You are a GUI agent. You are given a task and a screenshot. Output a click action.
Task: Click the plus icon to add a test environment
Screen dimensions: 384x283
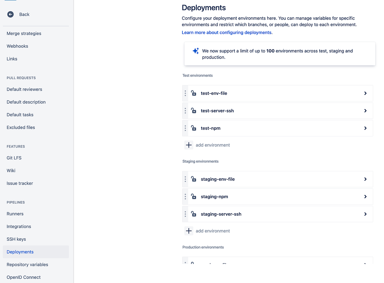pos(188,145)
